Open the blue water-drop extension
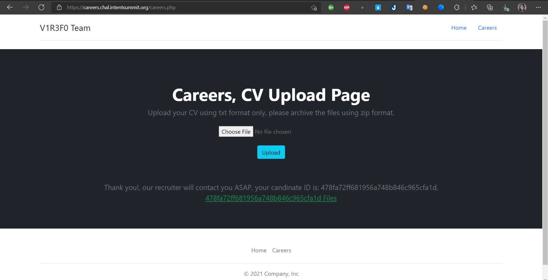 (378, 7)
